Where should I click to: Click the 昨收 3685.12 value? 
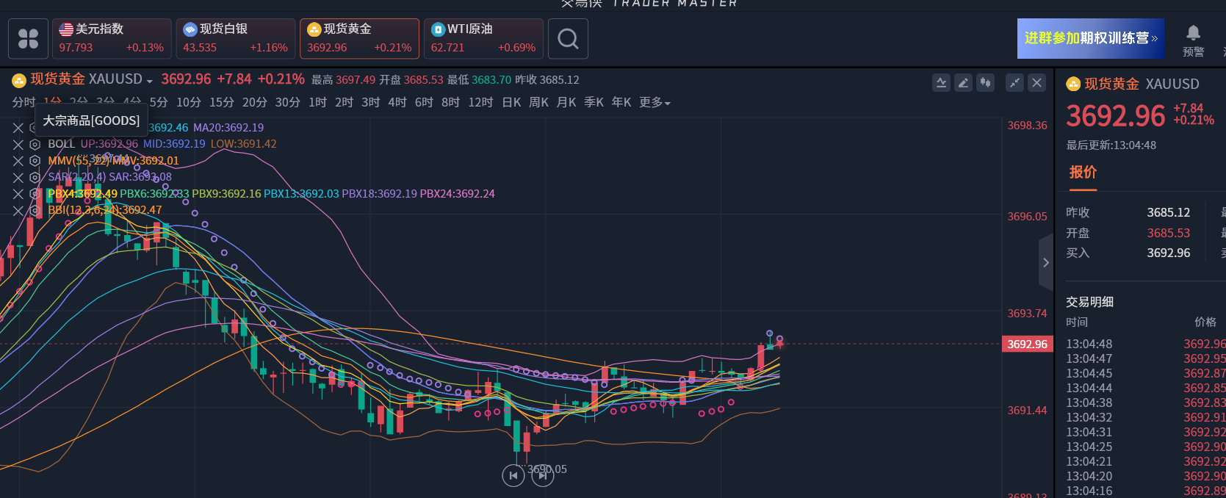[1168, 212]
